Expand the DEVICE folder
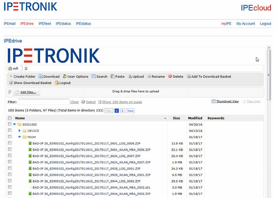Viewport: 276px width, 198px height. [x=20, y=131]
